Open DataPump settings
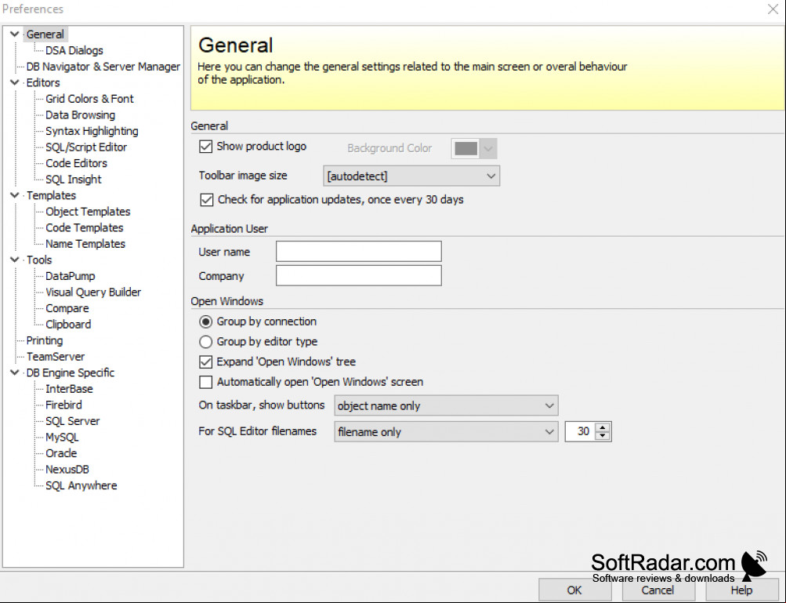Image resolution: width=786 pixels, height=603 pixels. (x=71, y=276)
